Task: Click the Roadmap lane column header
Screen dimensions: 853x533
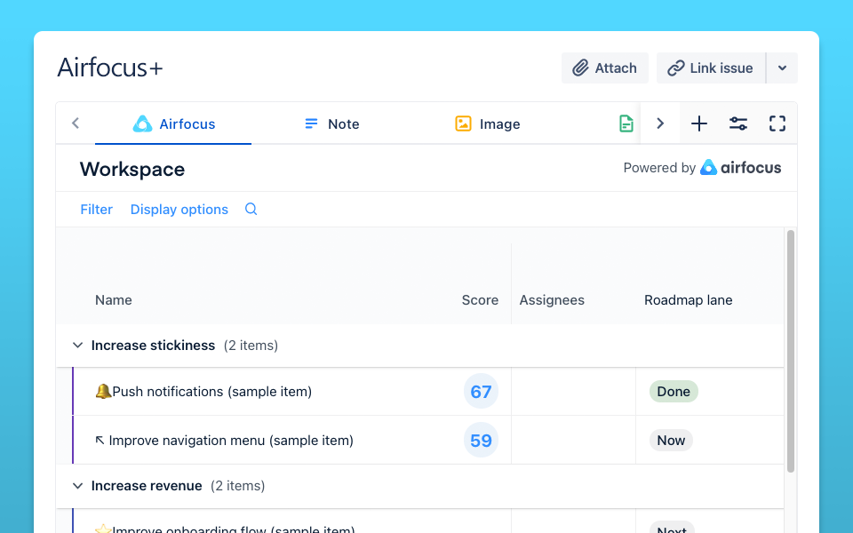Action: [x=688, y=300]
